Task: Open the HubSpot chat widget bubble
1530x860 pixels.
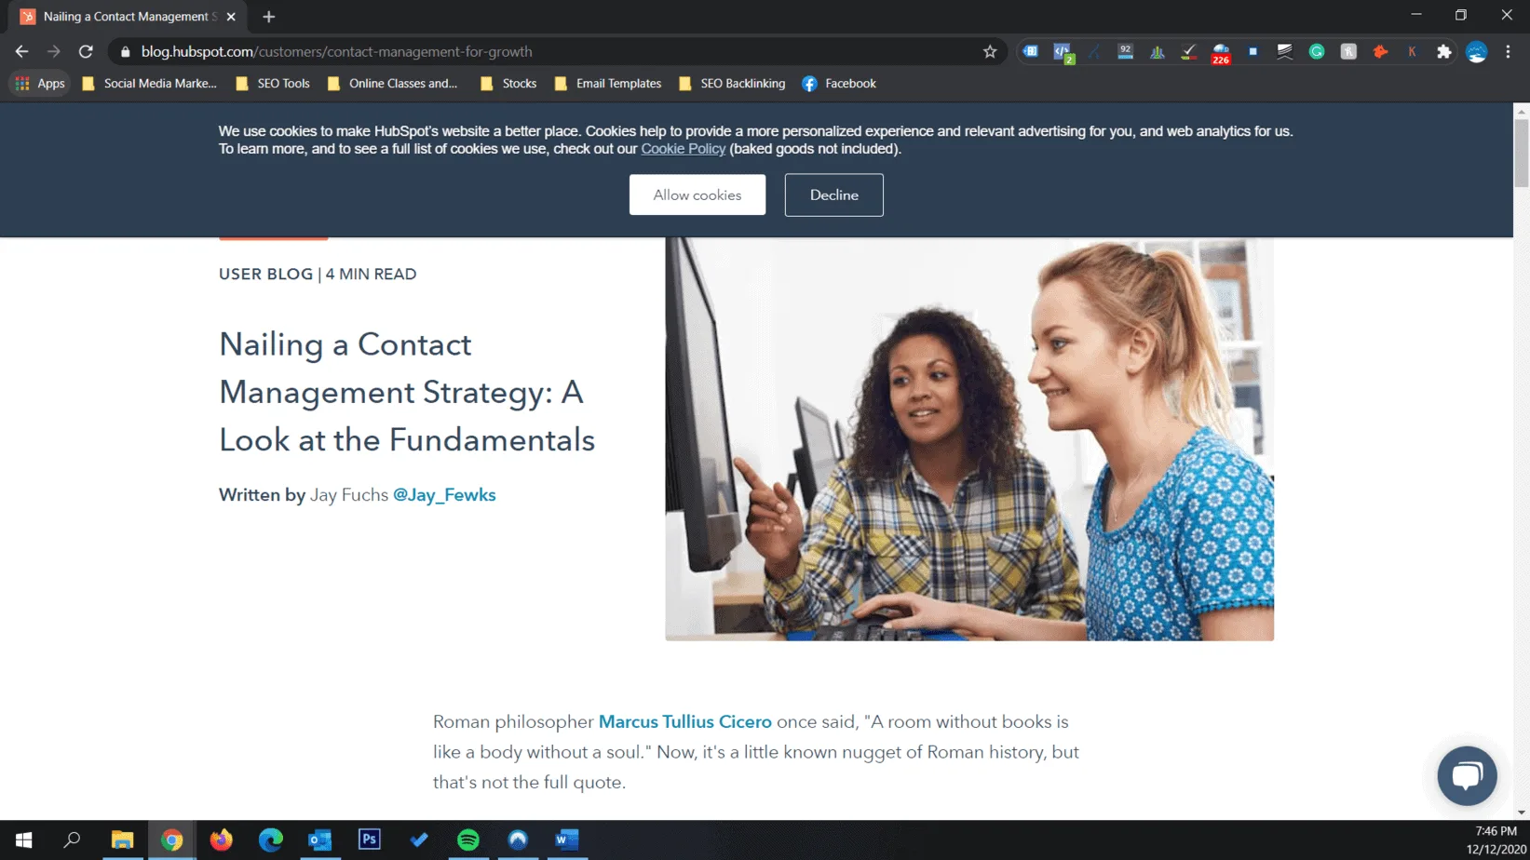Action: pyautogui.click(x=1466, y=775)
